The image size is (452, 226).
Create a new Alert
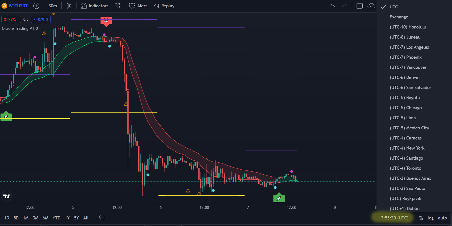pos(138,6)
